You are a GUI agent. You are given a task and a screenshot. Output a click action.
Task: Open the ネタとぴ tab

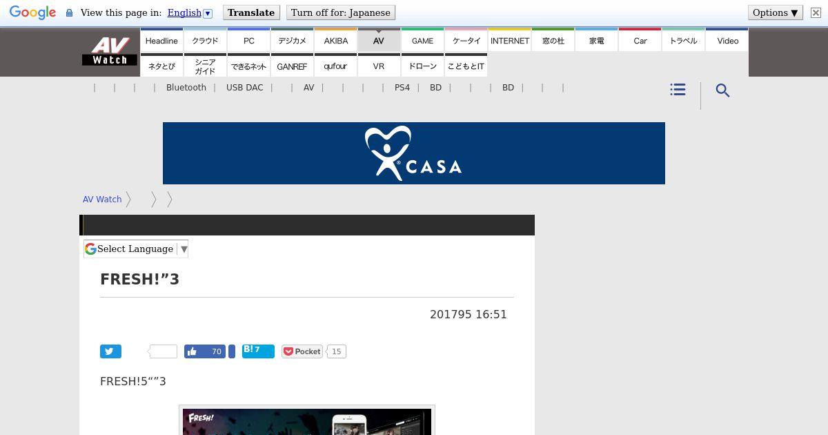coord(161,66)
